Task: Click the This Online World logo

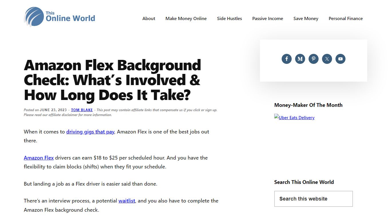Action: 60,17
